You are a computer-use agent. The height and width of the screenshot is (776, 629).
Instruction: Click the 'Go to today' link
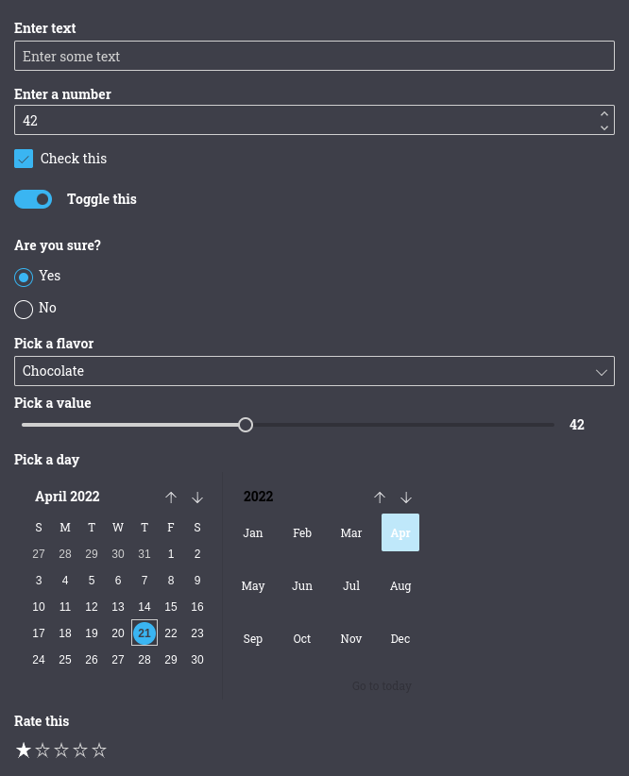pos(382,685)
